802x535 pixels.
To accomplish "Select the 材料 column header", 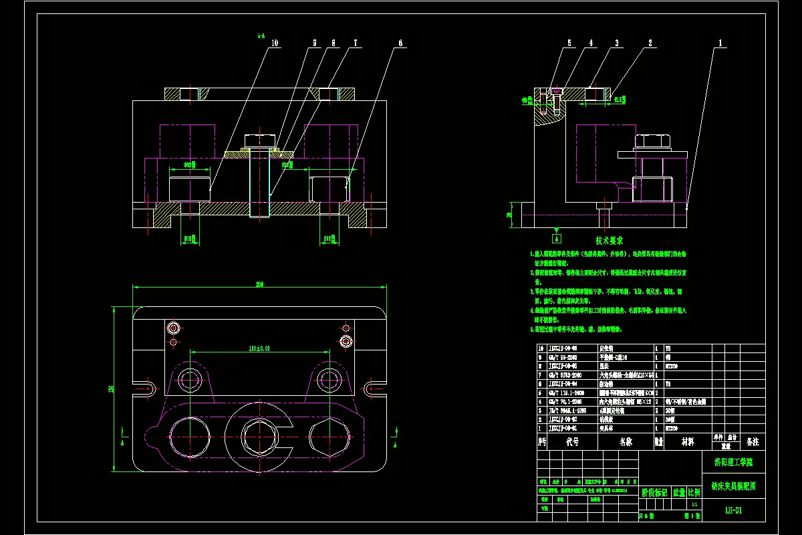I will (688, 442).
